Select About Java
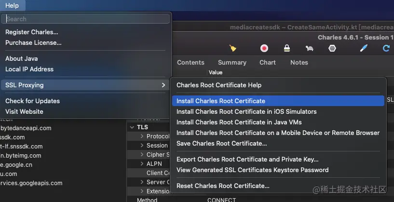The width and height of the screenshot is (394, 202). pyautogui.click(x=22, y=58)
